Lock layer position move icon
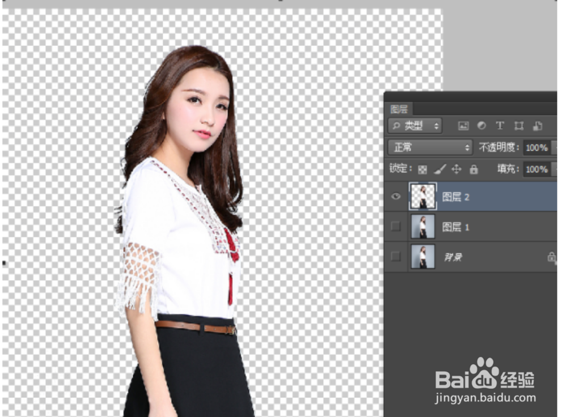This screenshot has height=417, width=567. tap(456, 169)
